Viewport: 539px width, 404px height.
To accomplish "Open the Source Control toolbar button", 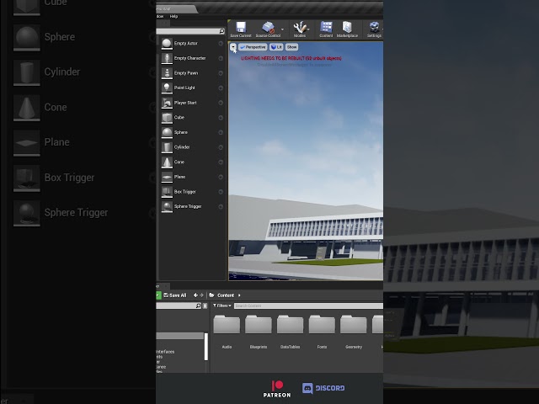I will [268, 29].
